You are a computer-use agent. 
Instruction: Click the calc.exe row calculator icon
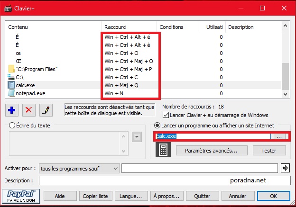[11, 85]
